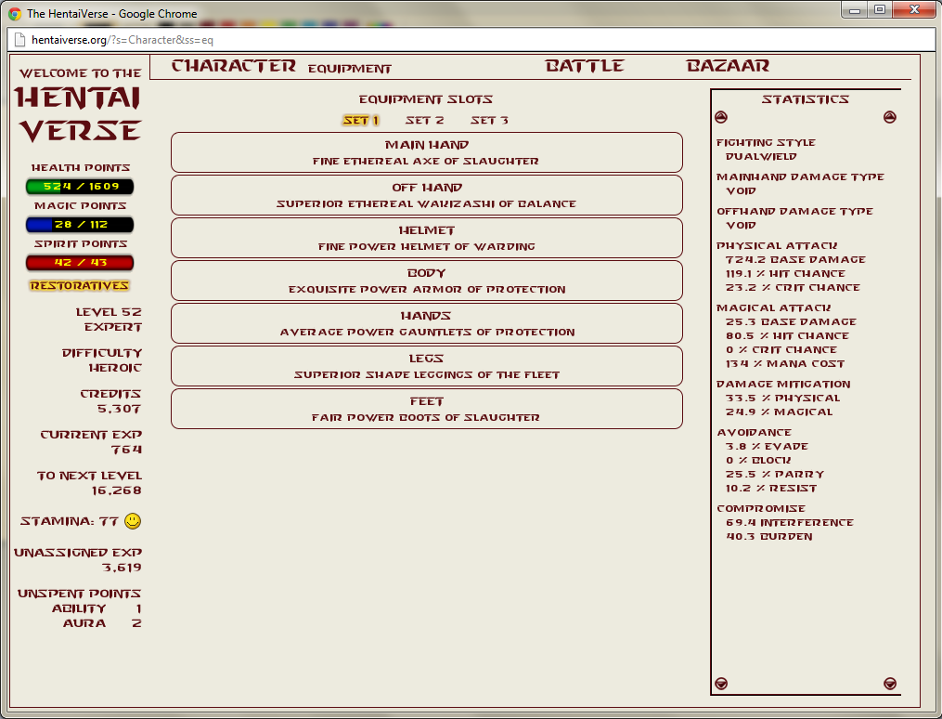Viewport: 942px width, 719px height.
Task: Switch to equipment Set 3
Action: [489, 120]
